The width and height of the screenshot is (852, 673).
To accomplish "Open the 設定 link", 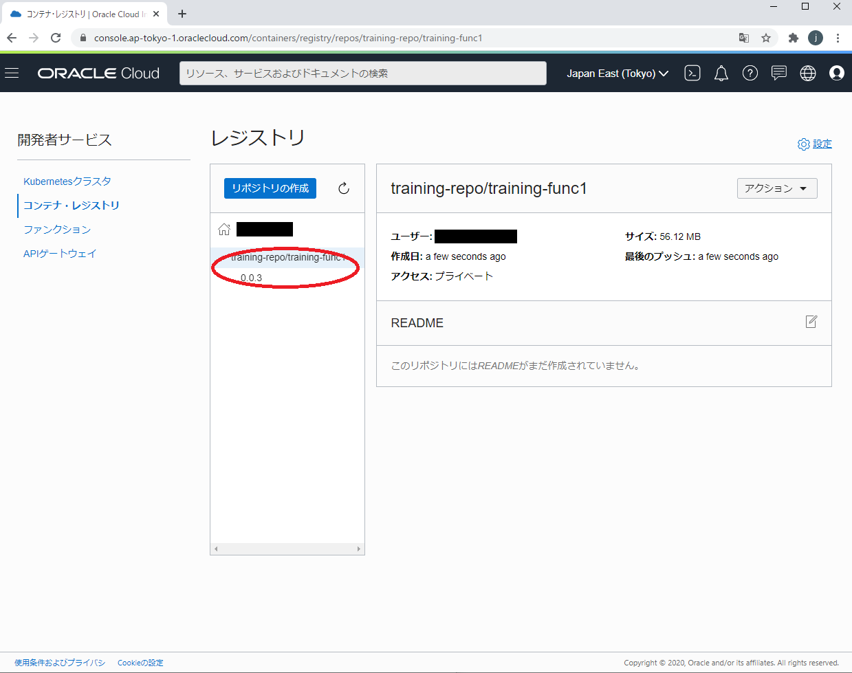I will tap(822, 144).
